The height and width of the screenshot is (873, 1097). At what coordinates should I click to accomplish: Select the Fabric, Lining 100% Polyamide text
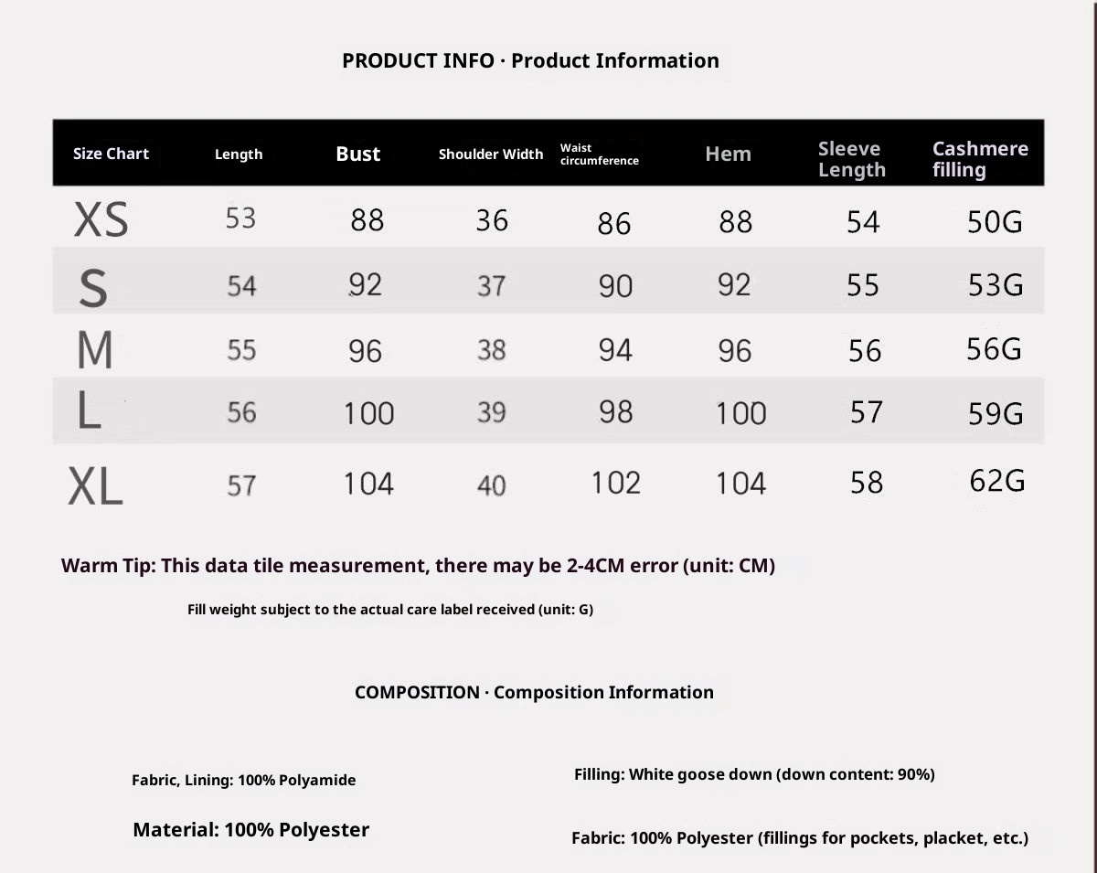point(244,780)
